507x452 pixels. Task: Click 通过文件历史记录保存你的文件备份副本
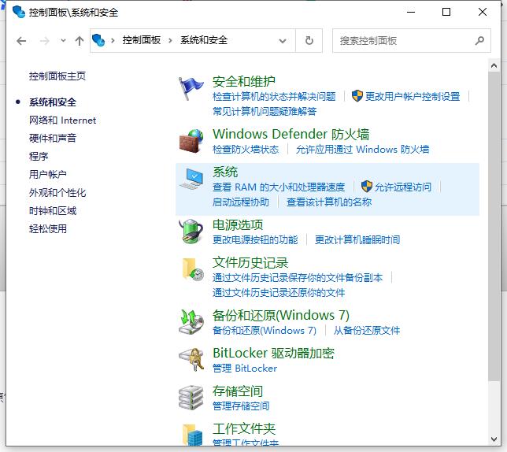(298, 277)
